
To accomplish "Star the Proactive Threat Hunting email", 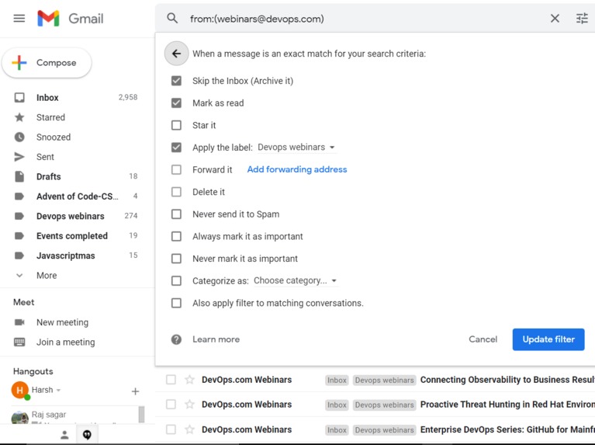I will [190, 405].
